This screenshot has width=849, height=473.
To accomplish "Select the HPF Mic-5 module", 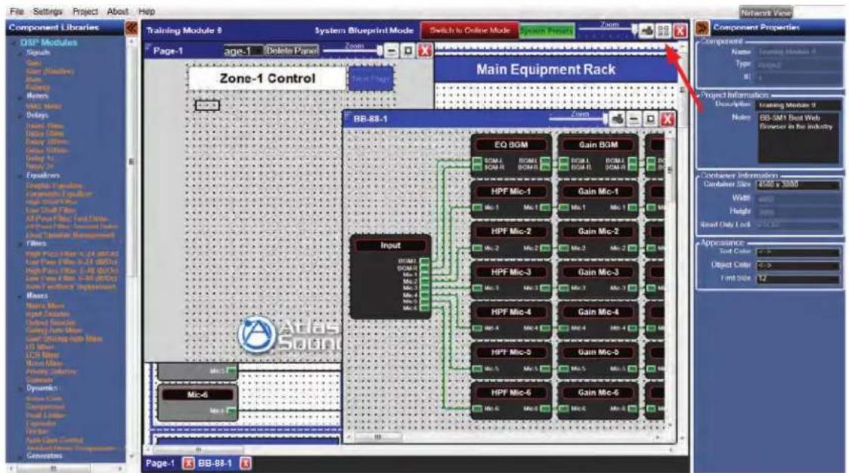I will point(511,360).
